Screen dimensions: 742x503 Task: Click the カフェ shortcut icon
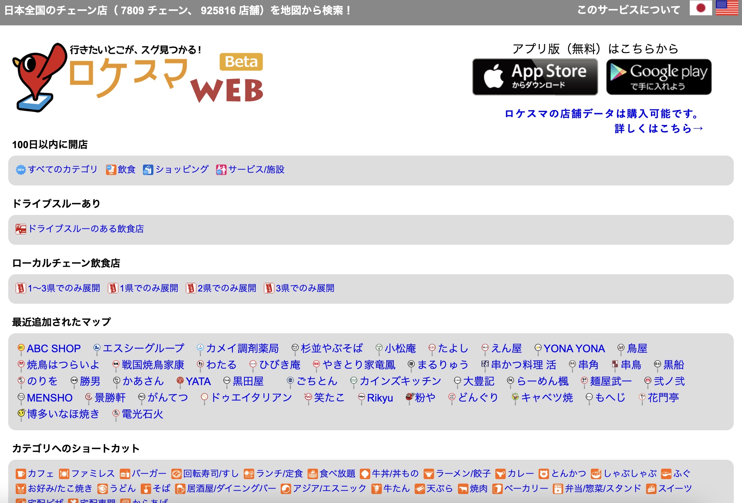click(x=21, y=473)
